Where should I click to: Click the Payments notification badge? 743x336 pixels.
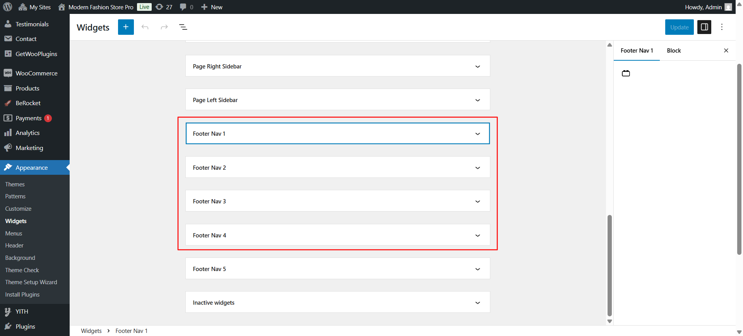[48, 118]
